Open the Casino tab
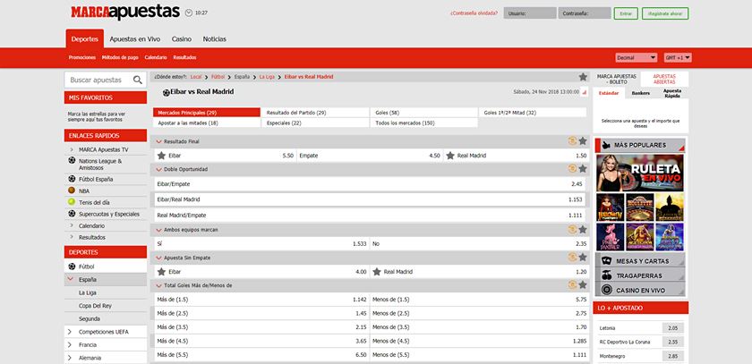752x364 pixels. 181,38
